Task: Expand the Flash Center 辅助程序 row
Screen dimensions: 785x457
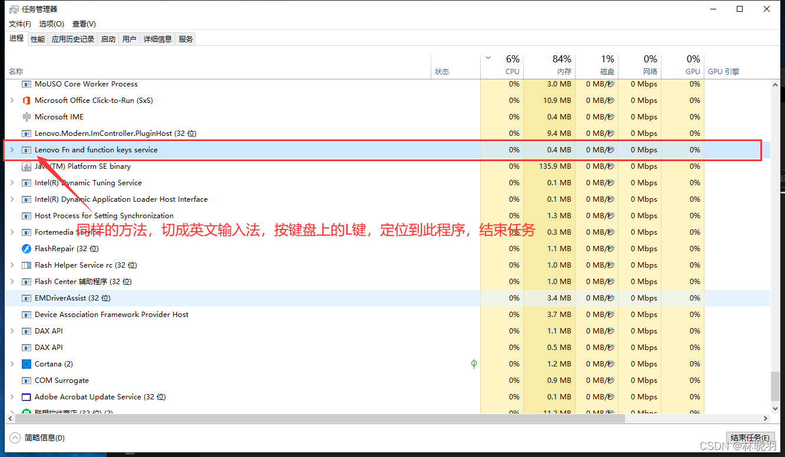Action: pos(12,282)
